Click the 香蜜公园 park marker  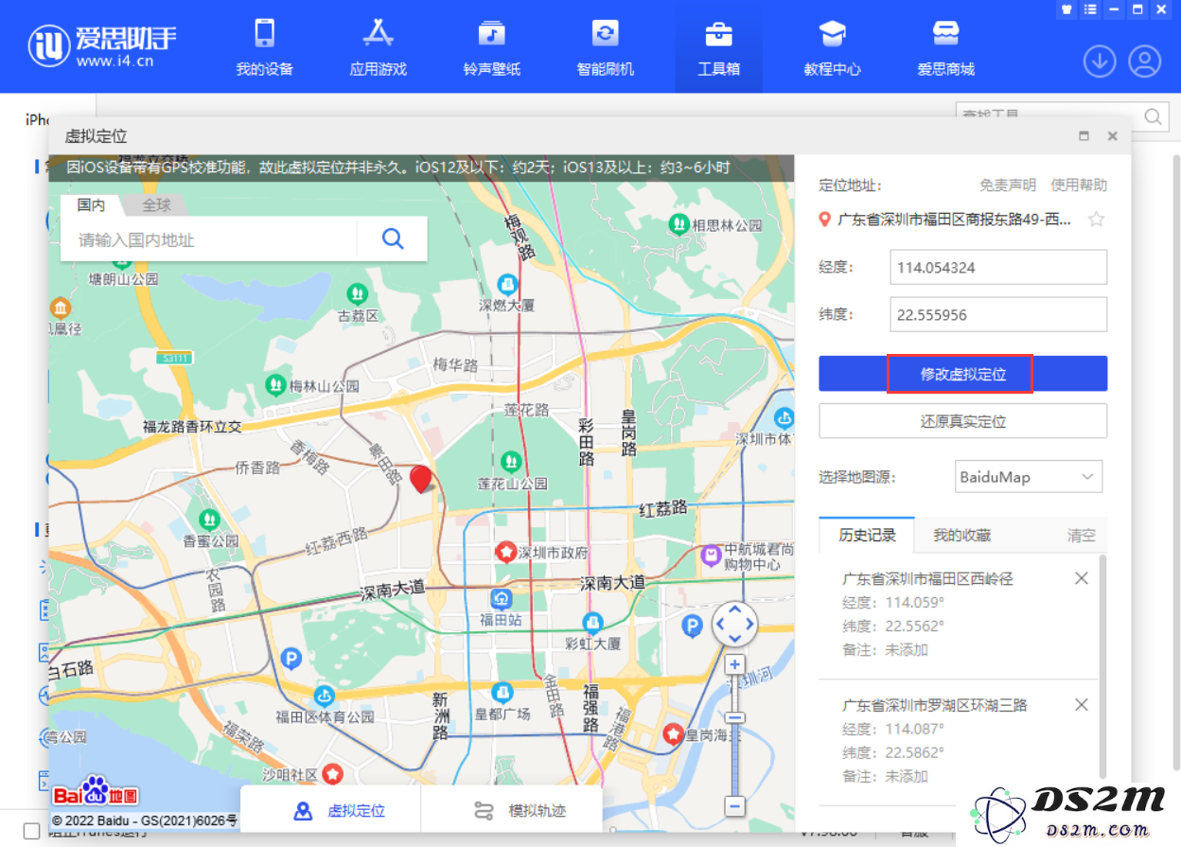pyautogui.click(x=209, y=520)
